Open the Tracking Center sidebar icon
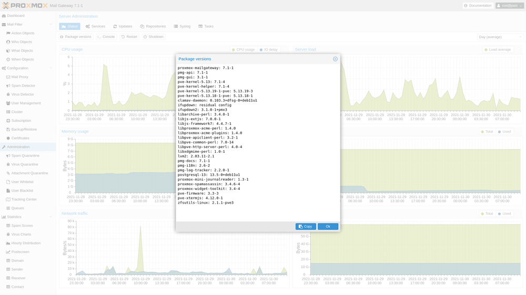This screenshot has width=526, height=295. pyautogui.click(x=8, y=199)
